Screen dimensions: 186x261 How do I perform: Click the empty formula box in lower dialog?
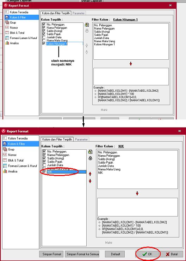(137, 207)
